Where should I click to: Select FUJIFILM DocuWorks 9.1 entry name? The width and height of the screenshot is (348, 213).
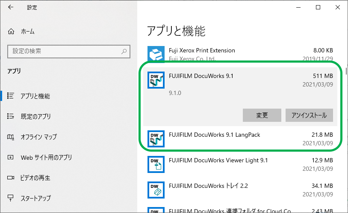[201, 76]
